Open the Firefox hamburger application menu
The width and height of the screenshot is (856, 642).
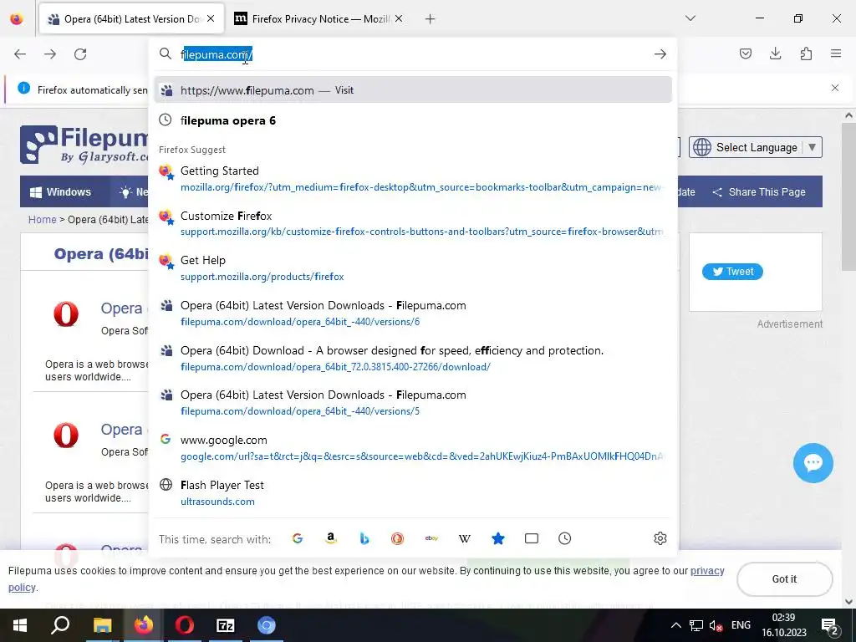836,53
